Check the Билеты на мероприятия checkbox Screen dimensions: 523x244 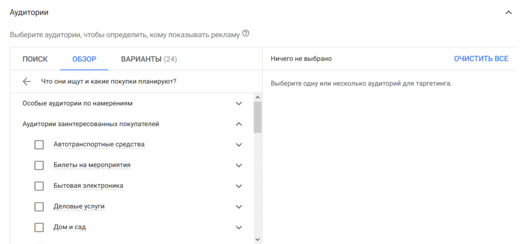click(x=39, y=165)
